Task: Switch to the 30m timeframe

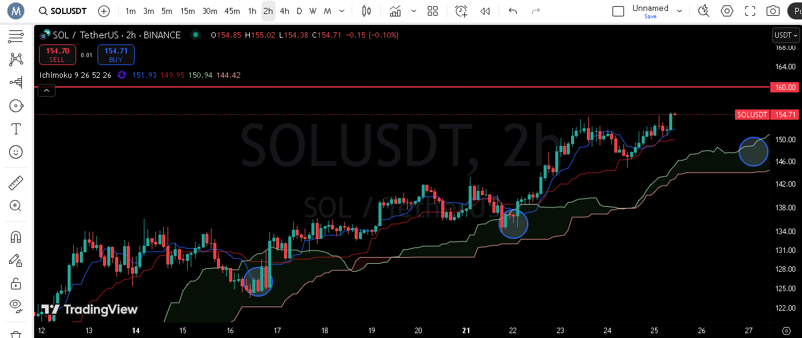Action: [x=210, y=11]
